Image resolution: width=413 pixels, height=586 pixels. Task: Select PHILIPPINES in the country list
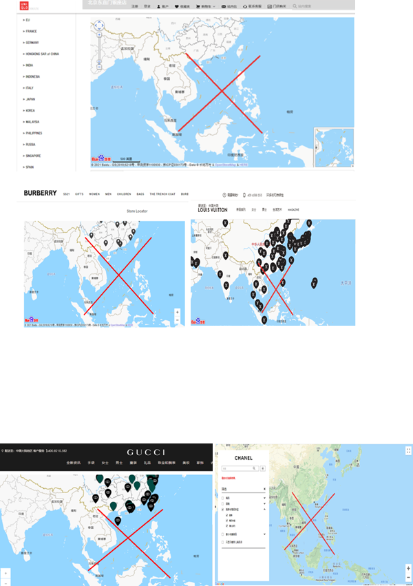32,133
